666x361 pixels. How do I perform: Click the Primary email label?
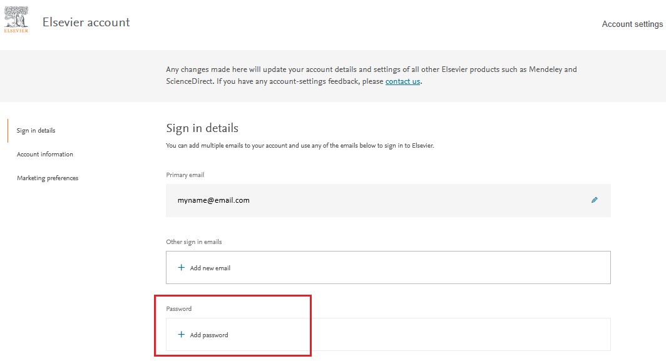(x=185, y=175)
